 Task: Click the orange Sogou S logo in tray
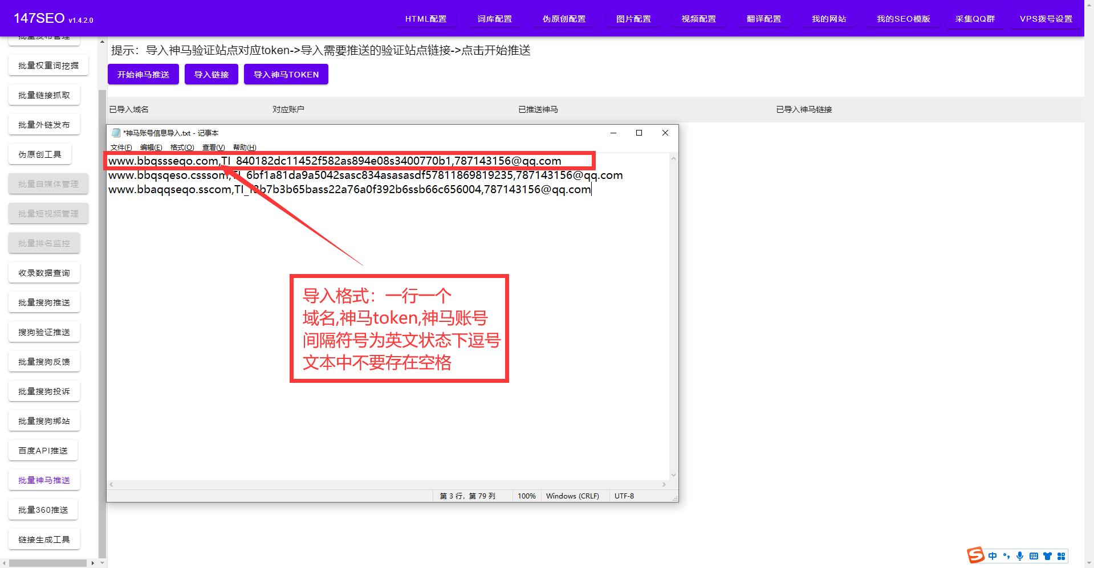point(975,556)
